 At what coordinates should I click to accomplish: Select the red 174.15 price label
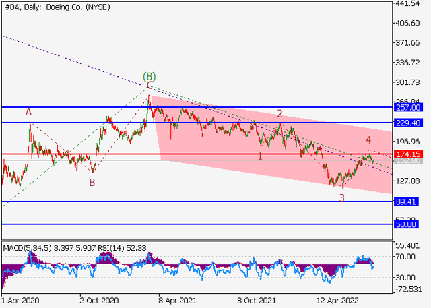[x=409, y=154]
